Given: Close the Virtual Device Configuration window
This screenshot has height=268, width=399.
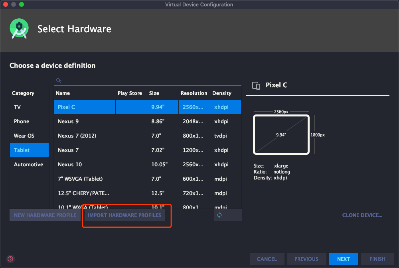Looking at the screenshot, I should tap(6, 4).
